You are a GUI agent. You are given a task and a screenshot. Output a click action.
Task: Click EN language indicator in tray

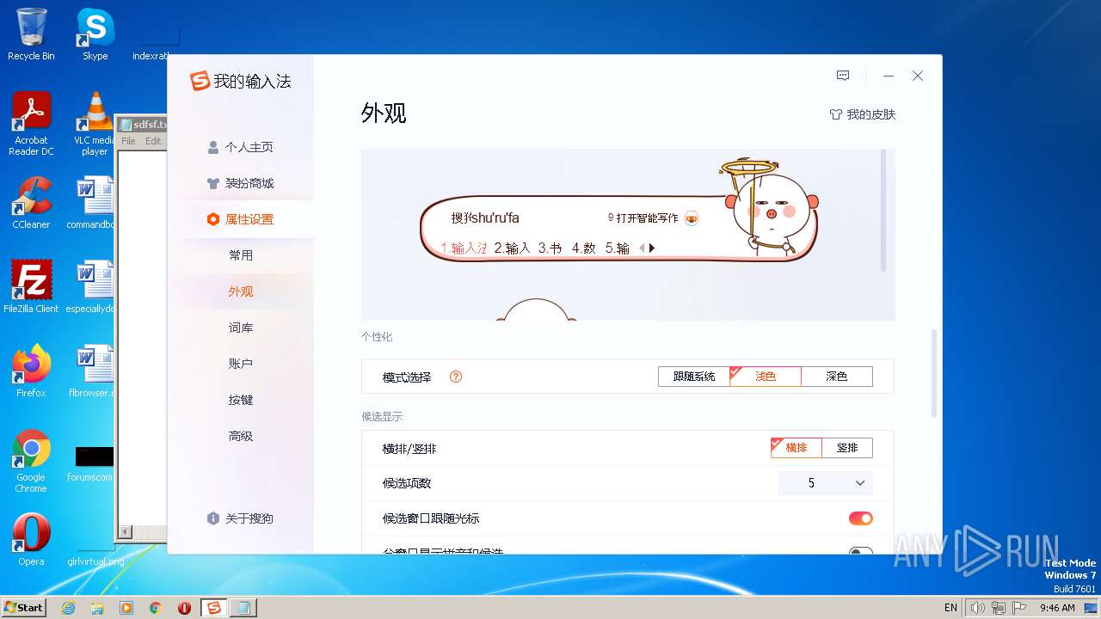950,608
